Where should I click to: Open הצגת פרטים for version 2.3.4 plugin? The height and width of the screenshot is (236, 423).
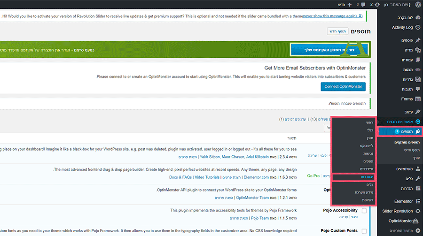(188, 157)
